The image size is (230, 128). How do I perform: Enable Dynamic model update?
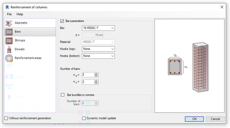84,118
